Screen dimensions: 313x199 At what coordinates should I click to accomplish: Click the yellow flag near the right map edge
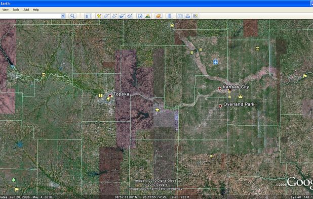click(x=305, y=76)
